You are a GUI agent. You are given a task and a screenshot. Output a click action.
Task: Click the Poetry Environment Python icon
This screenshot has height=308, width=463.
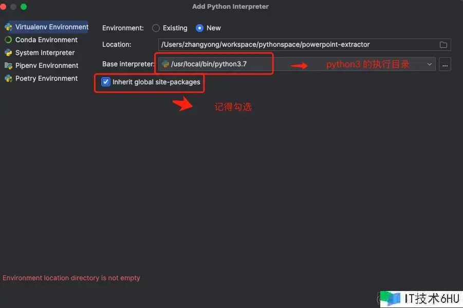(x=8, y=79)
